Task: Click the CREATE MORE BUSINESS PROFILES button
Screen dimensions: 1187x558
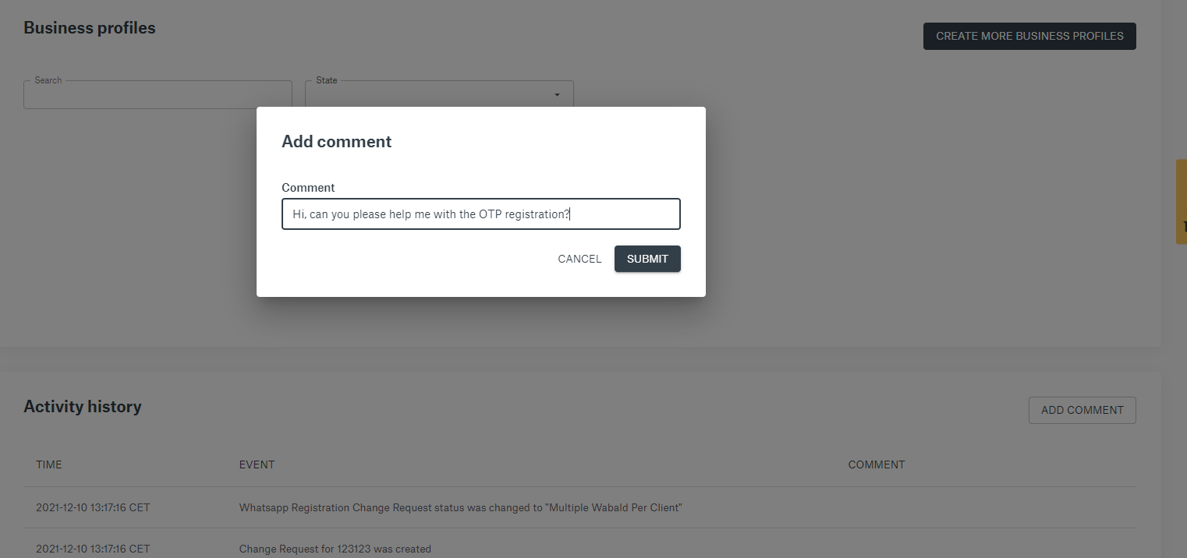Action: pos(1029,36)
